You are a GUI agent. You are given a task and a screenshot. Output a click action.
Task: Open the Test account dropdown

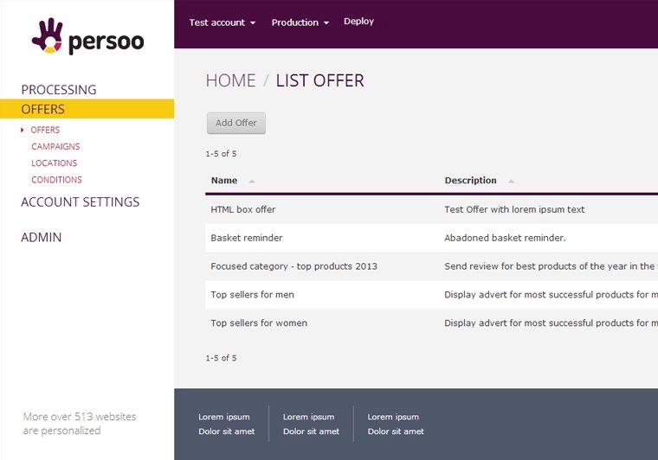tap(222, 22)
